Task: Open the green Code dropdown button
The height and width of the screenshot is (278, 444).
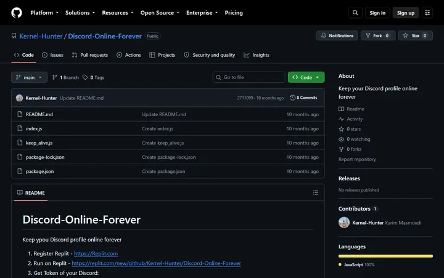Action: (306, 77)
